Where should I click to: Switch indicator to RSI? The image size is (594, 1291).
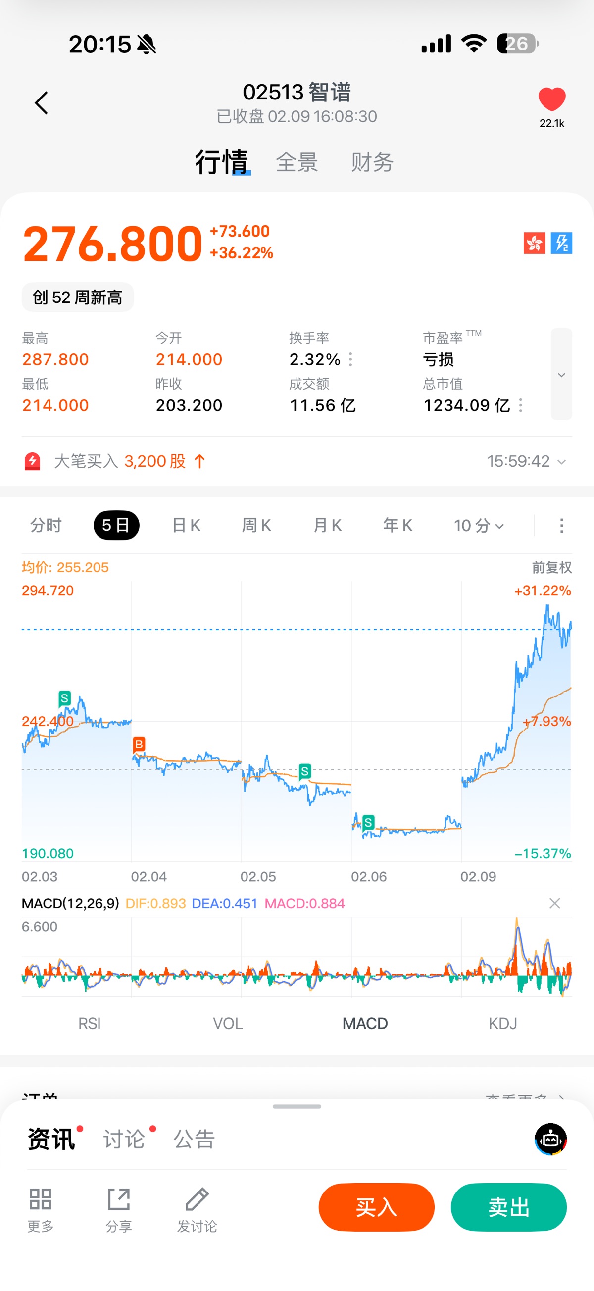coord(89,1023)
